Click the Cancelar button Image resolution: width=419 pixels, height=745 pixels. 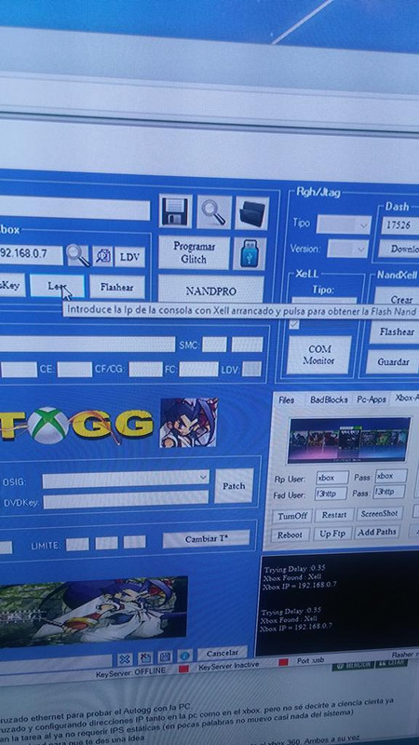coord(222,654)
